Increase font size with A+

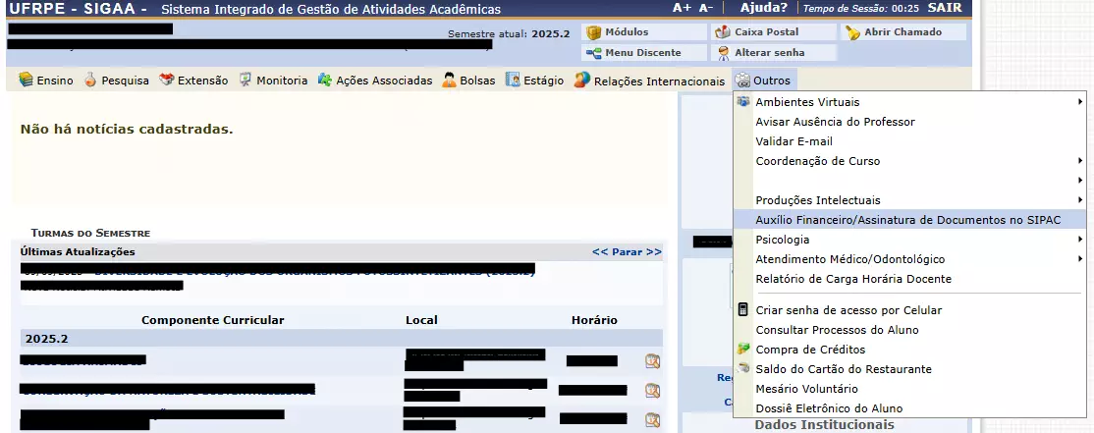click(681, 8)
